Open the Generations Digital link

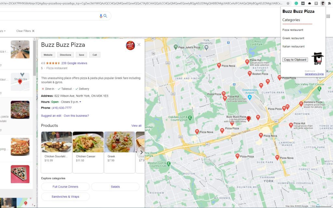(314, 74)
